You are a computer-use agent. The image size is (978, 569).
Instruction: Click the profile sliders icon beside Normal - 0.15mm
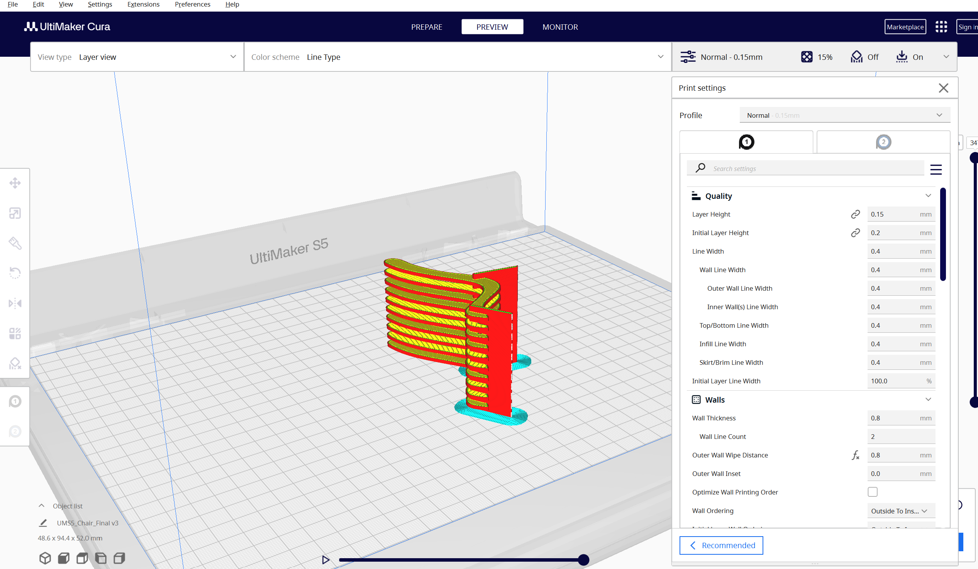[x=688, y=57]
